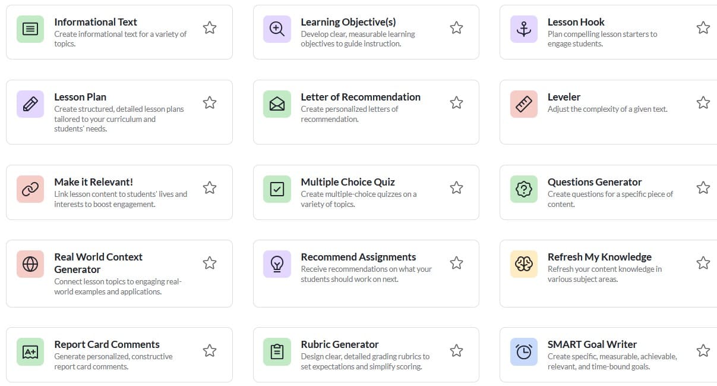Viewport: 717px width, 386px height.
Task: Click the Learning Objectives magnifier icon
Action: 277,29
